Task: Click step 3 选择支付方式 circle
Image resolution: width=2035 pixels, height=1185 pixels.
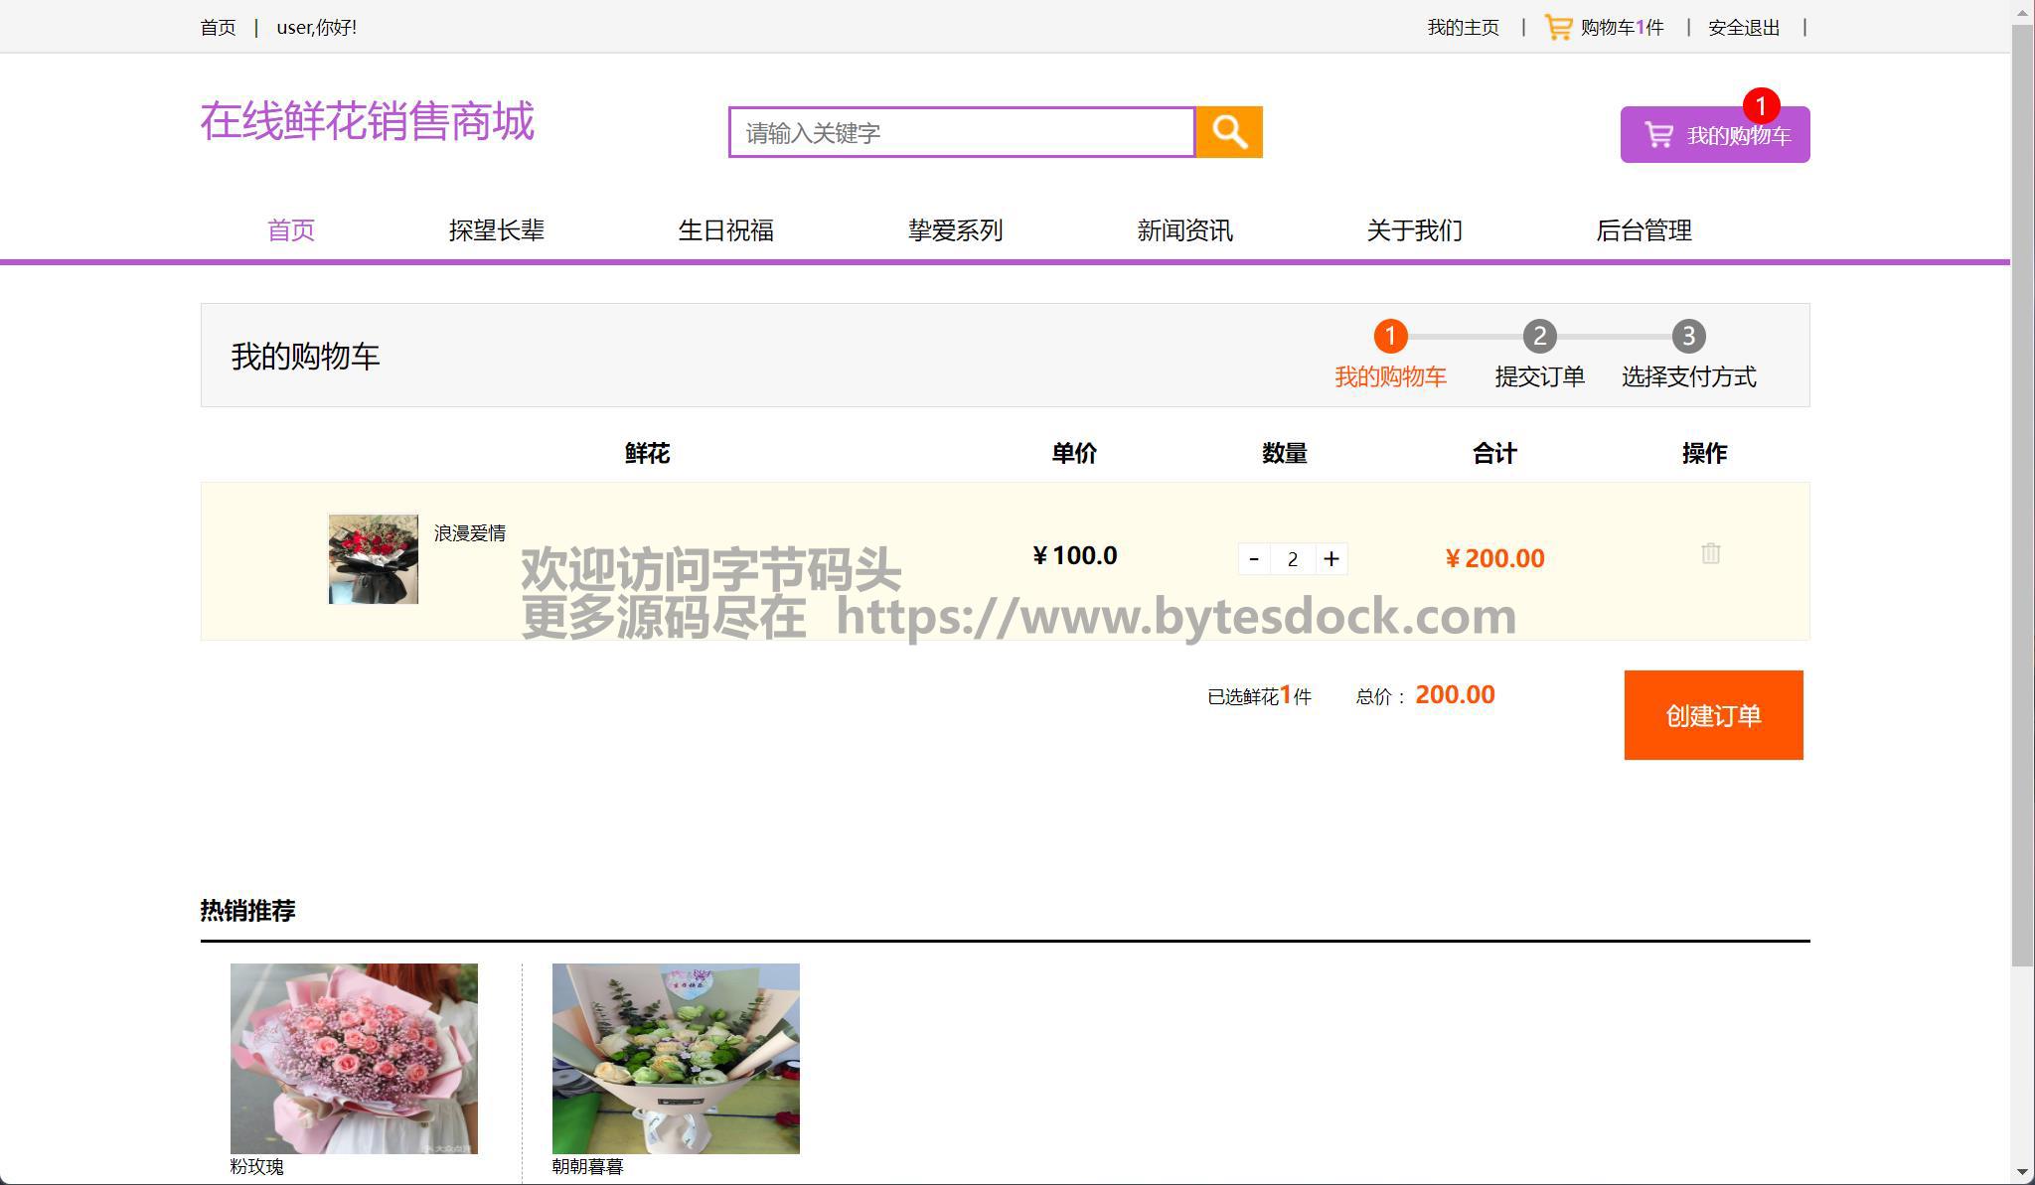Action: [x=1688, y=336]
